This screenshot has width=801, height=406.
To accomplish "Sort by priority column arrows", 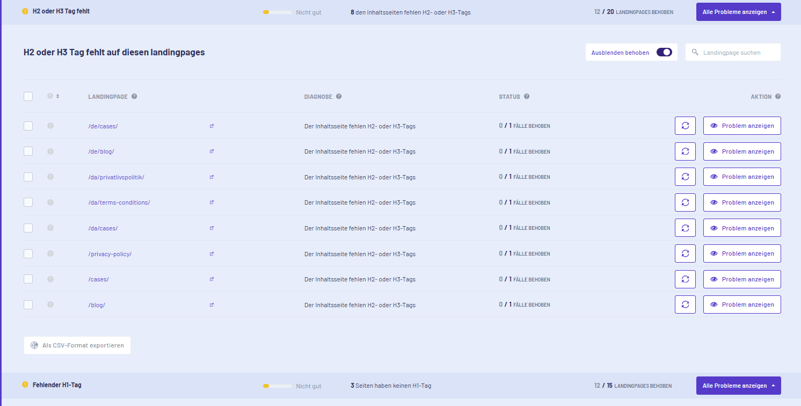I will [x=57, y=96].
